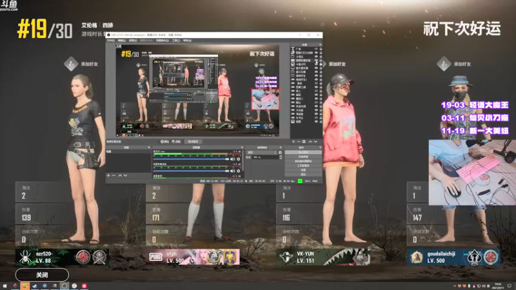
Task: Lock the 显示器采集 source
Action: [x=321, y=68]
